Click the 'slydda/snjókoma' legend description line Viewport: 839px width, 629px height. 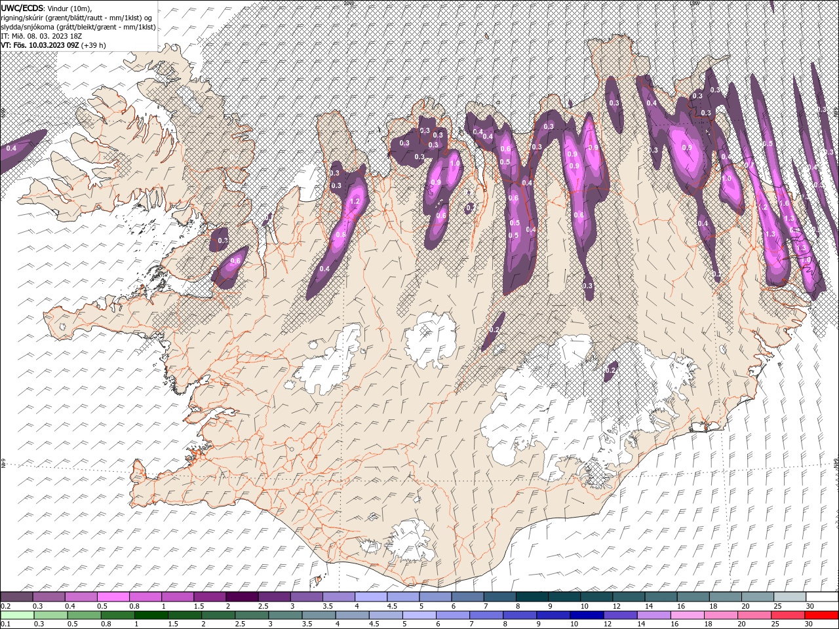tap(79, 27)
